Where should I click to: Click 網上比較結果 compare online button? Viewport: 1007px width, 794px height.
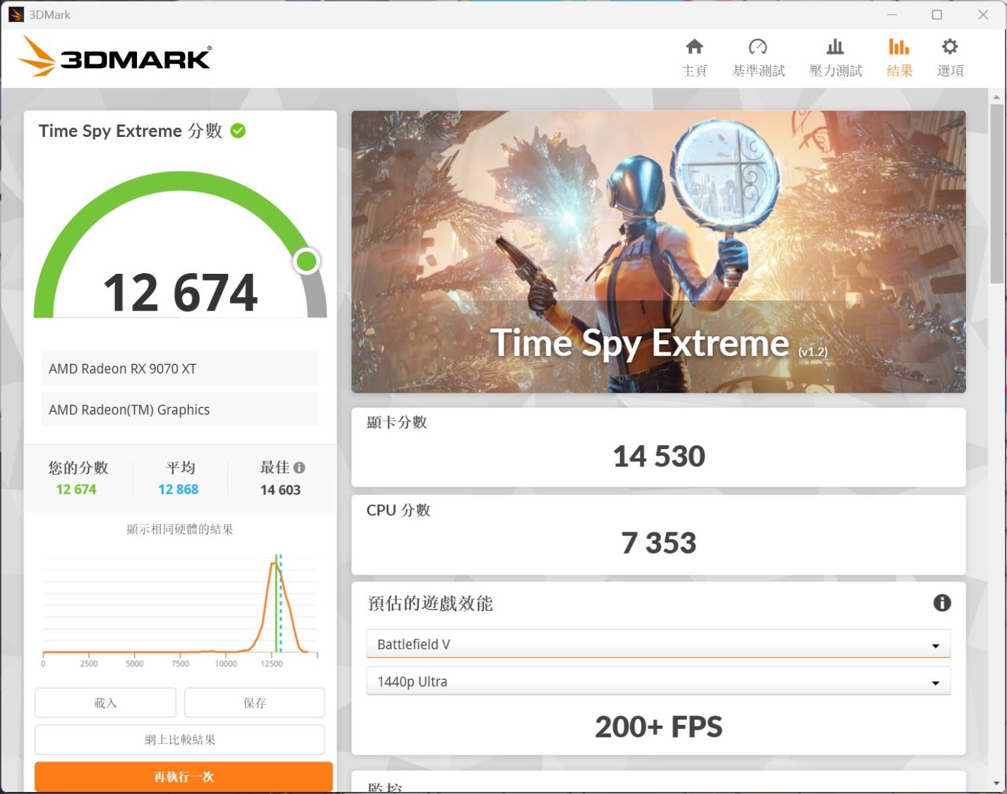coord(180,740)
